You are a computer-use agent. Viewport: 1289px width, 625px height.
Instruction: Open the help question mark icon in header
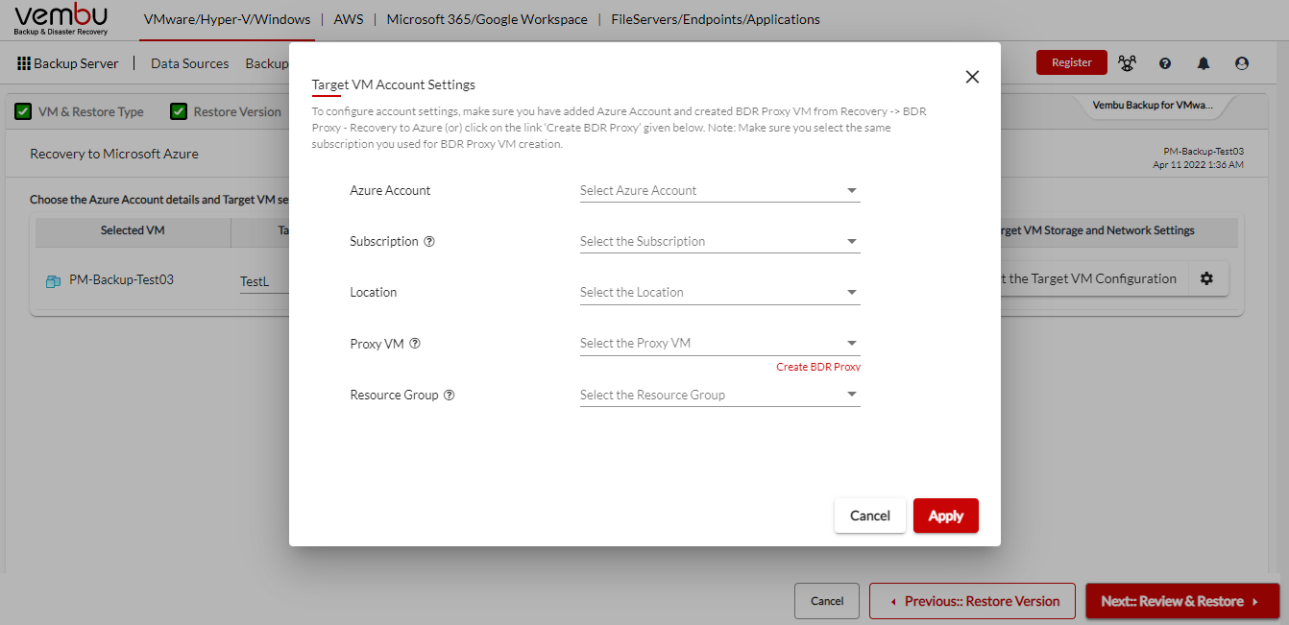[1165, 63]
